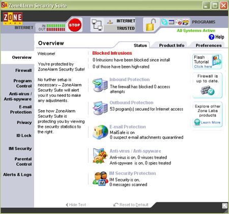Click the PROGRAMS label in the top bar
229x214 pixels.
point(204,22)
